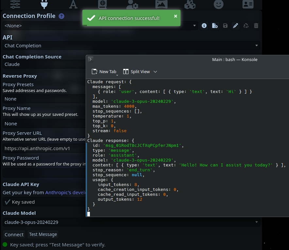Click the New Tab icon in Konsole
Viewport: 289px width, 250px height.
94,71
